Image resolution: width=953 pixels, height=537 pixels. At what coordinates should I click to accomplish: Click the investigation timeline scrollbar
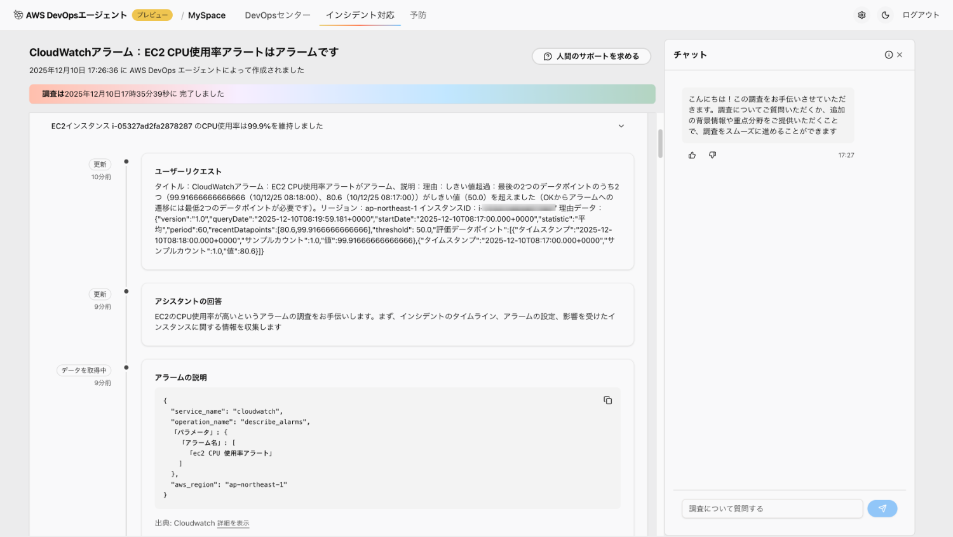point(660,144)
